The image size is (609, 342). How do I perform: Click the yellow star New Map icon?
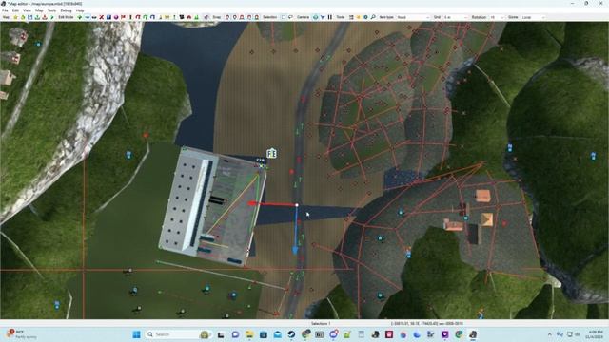(x=15, y=17)
